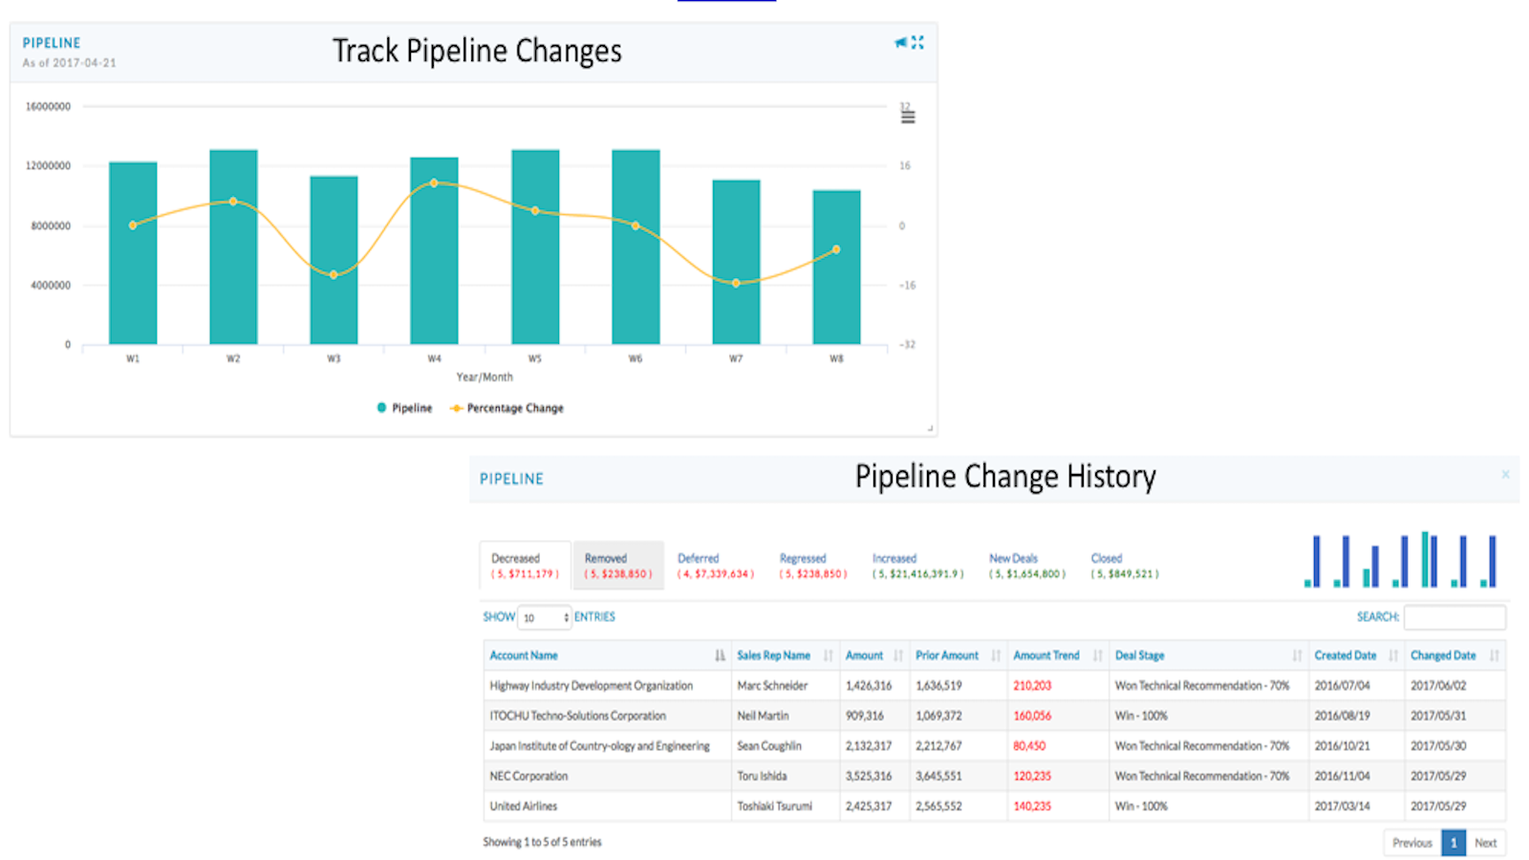Viewport: 1529px width, 860px height.
Task: Click the Previous pagination button
Action: (x=1411, y=843)
